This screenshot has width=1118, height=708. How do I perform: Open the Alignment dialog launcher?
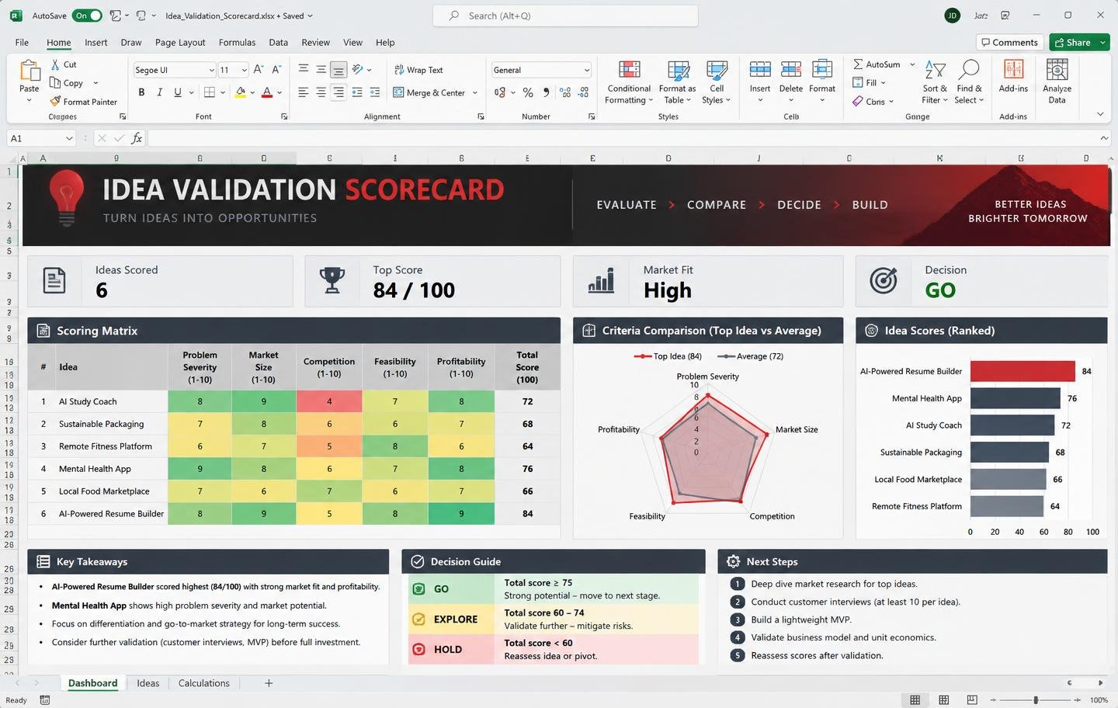481,116
